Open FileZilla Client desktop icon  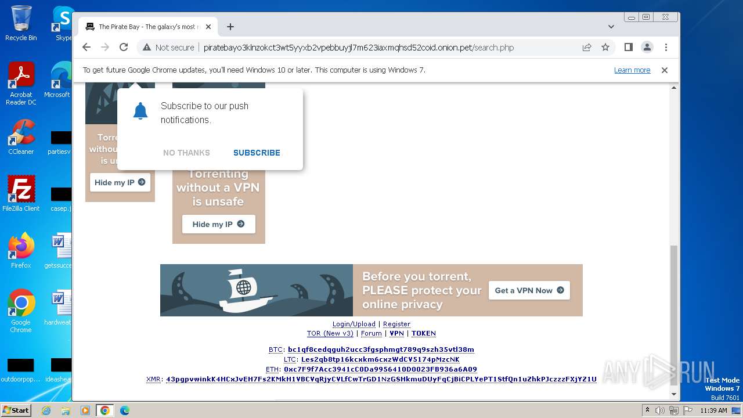click(21, 194)
